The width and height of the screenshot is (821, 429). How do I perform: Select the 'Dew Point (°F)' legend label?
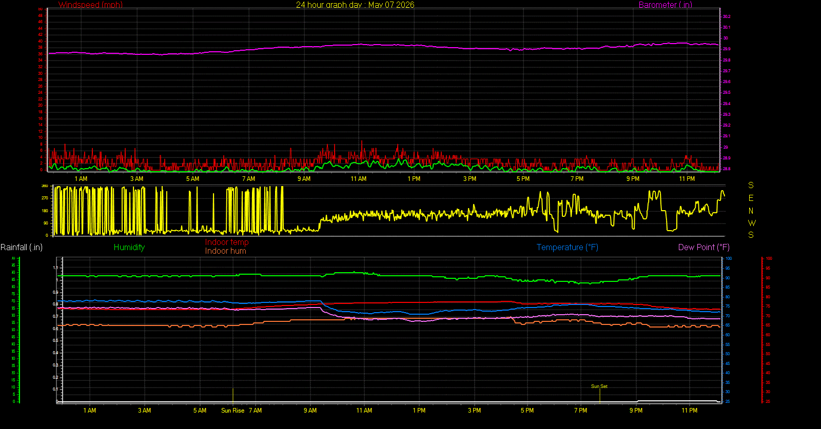[704, 247]
